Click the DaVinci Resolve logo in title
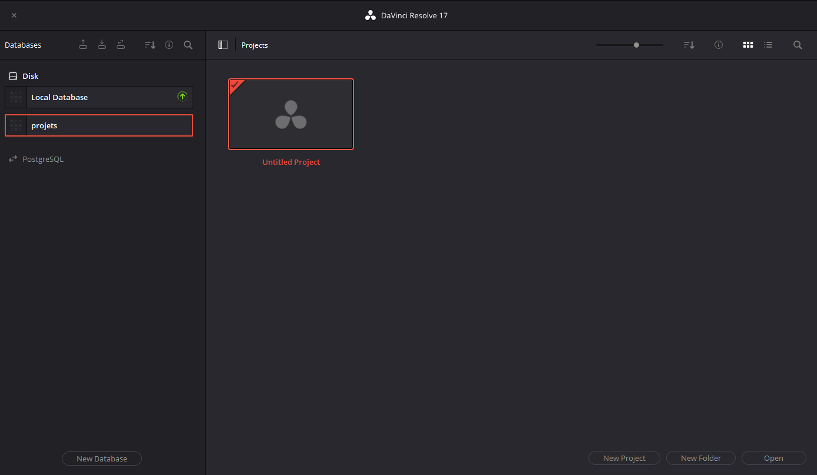 [371, 15]
